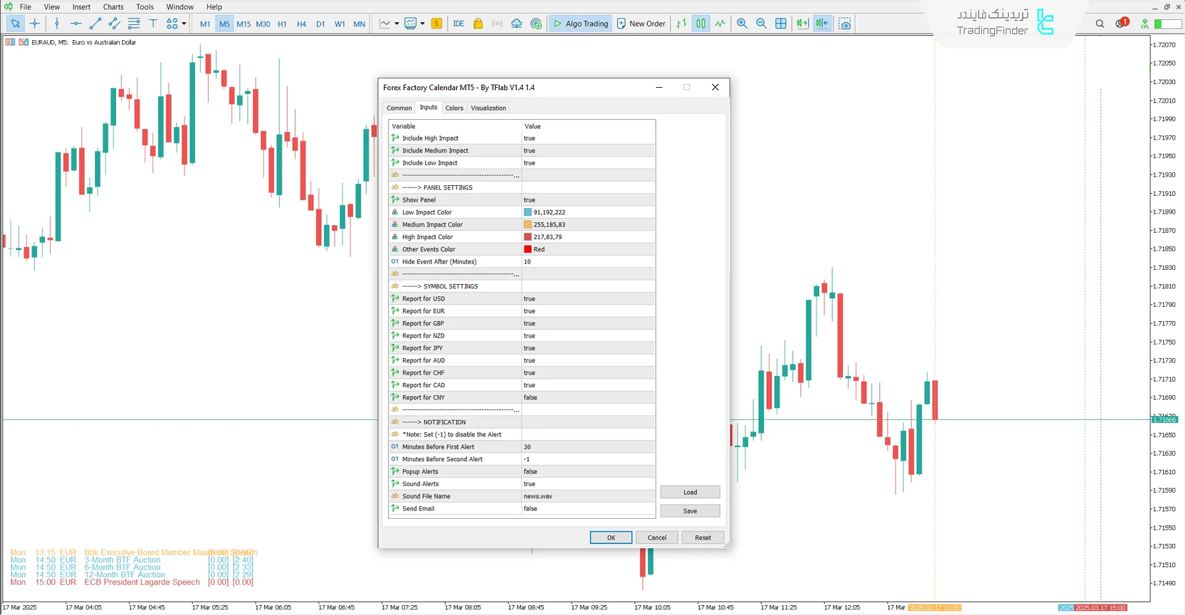The height and width of the screenshot is (615, 1185).
Task: Disable the Sound Alerts setting
Action: [x=587, y=483]
